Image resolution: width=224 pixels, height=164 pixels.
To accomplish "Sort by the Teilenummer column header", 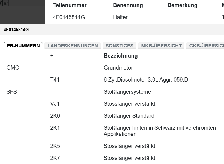I will point(70,5).
